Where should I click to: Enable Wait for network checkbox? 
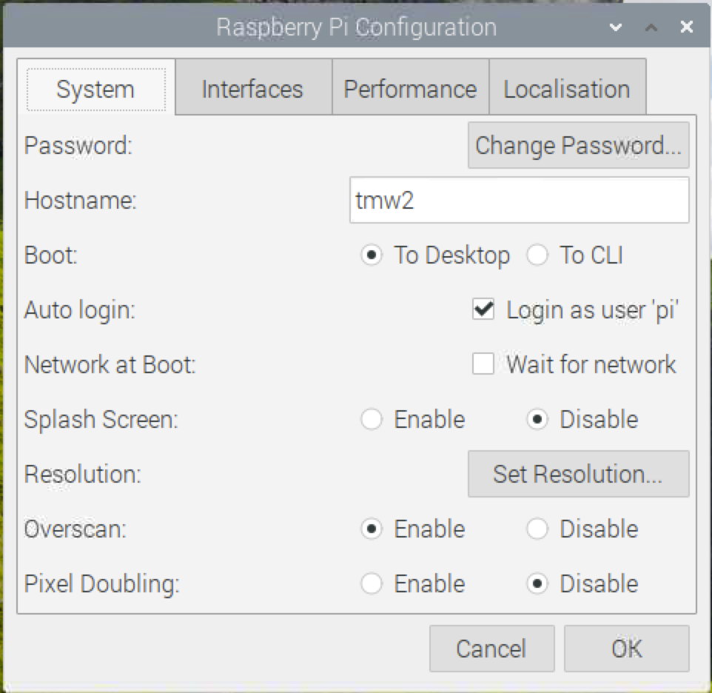(x=483, y=364)
